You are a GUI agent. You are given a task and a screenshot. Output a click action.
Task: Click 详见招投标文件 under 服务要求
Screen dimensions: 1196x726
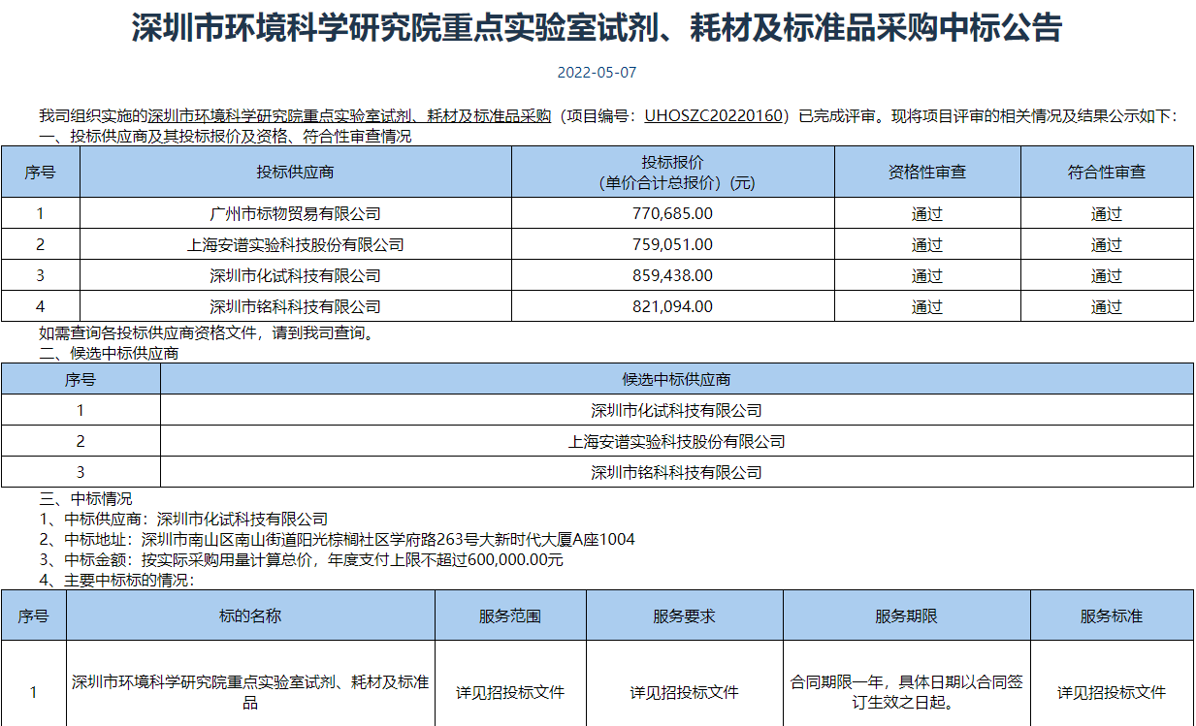tap(684, 692)
